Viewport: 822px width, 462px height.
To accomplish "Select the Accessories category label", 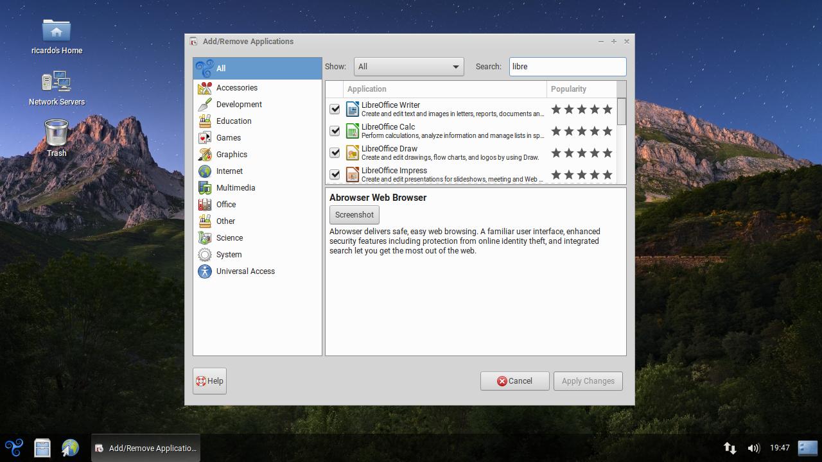I will [237, 88].
